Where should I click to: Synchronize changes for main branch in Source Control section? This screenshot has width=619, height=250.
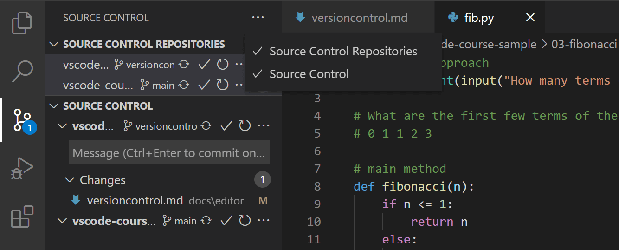(x=206, y=221)
